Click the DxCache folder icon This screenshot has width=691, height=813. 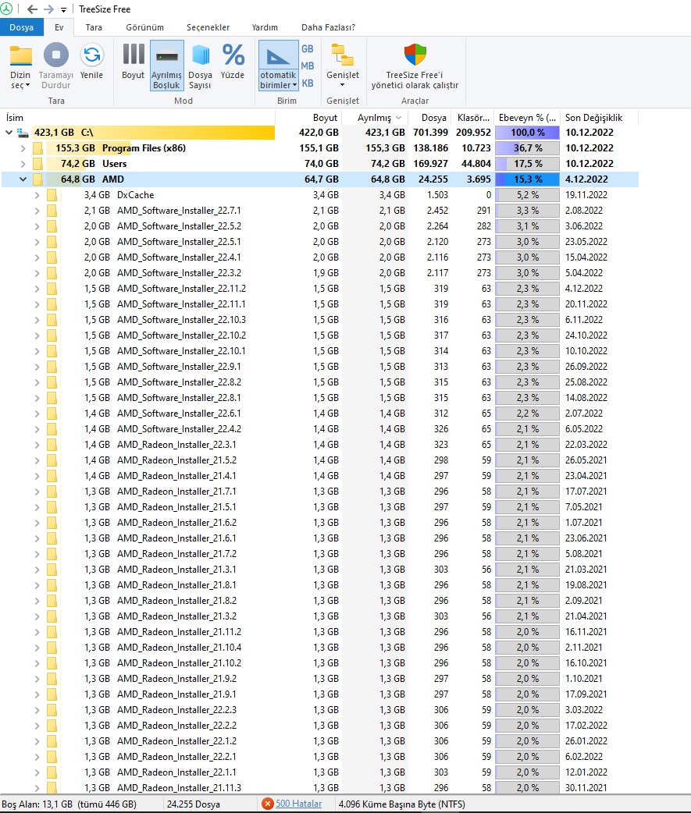point(52,195)
